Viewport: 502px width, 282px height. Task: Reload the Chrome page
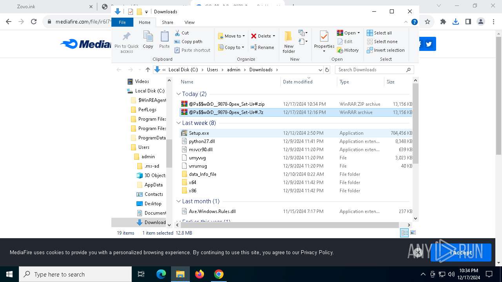[34, 22]
